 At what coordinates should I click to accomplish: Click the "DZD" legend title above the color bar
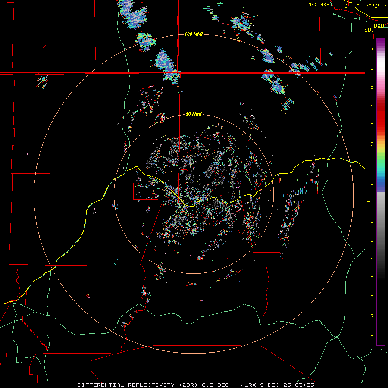pyautogui.click(x=379, y=25)
